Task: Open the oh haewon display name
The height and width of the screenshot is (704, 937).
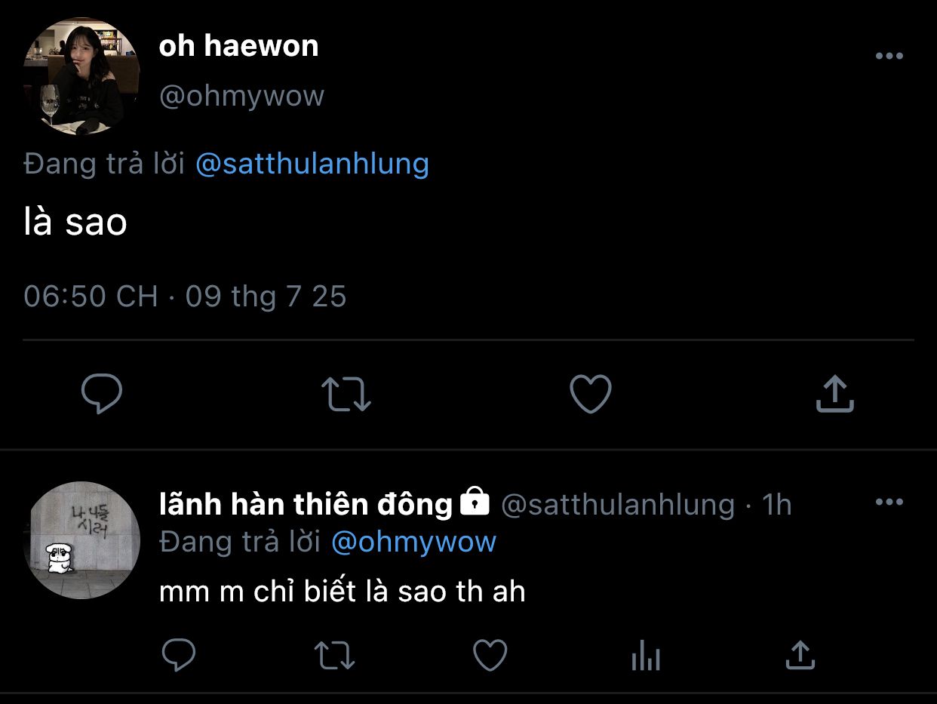Action: click(x=238, y=46)
